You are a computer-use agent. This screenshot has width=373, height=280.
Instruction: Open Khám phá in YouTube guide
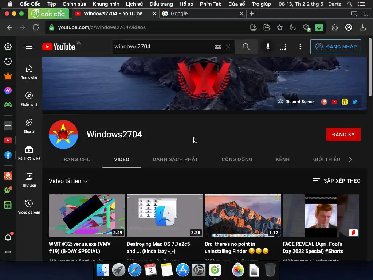tap(29, 99)
